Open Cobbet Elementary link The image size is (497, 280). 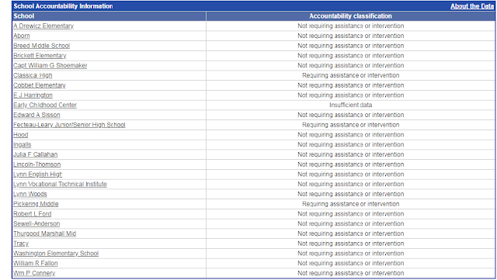(40, 85)
